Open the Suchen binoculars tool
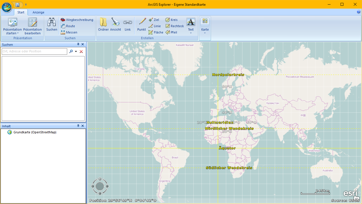This screenshot has height=204, width=362. click(52, 25)
